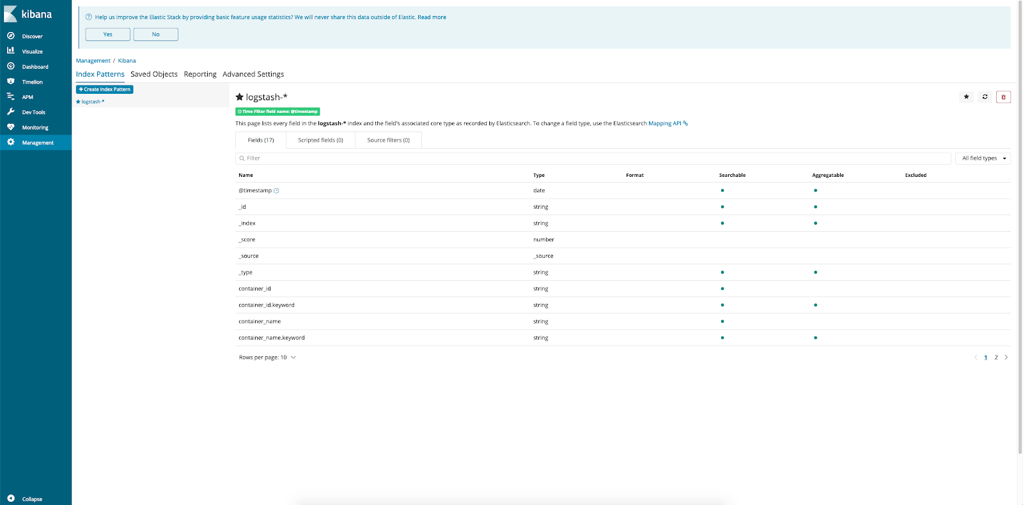Click the Time Filter field name badge
This screenshot has width=1023, height=505.
[x=277, y=112]
